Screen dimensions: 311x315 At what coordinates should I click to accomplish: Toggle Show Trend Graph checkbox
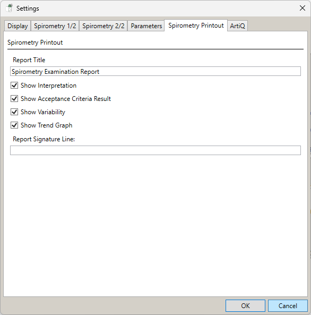[x=14, y=125]
